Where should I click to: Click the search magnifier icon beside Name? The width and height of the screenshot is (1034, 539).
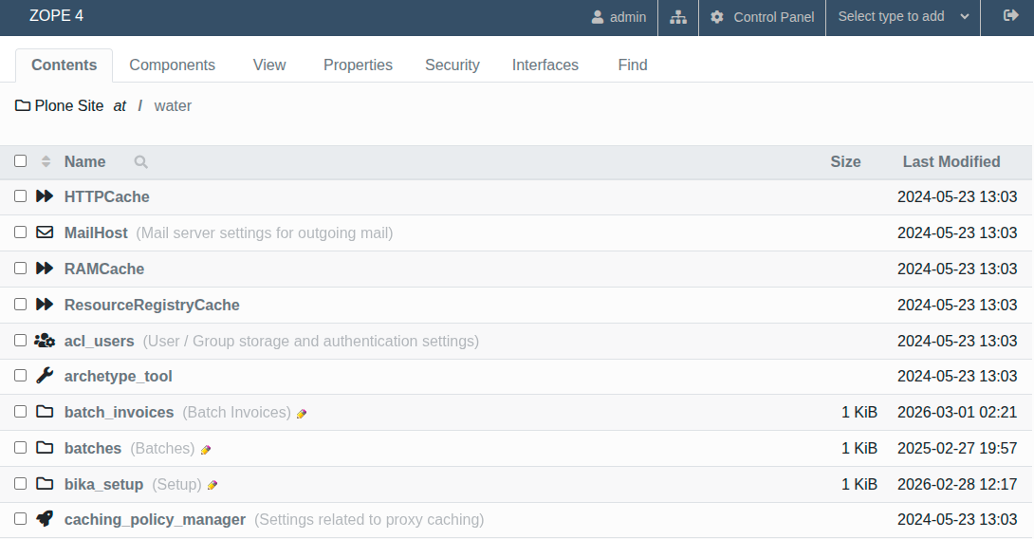(x=141, y=162)
